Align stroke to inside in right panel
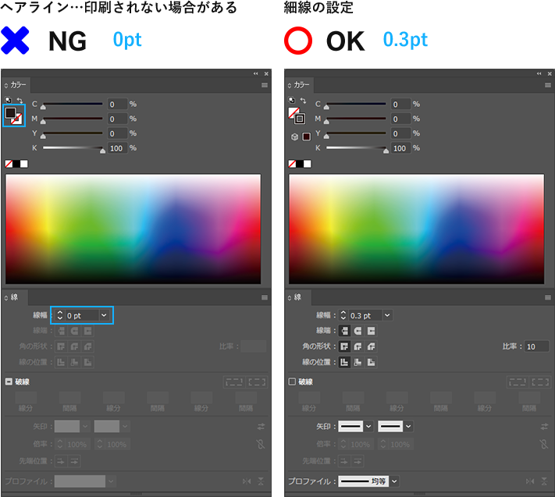555x497 pixels. pos(358,362)
